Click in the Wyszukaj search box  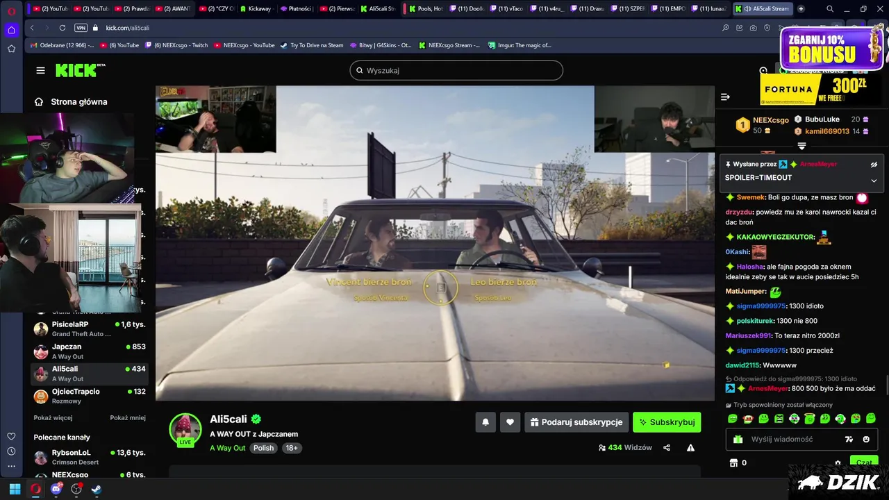tap(456, 70)
